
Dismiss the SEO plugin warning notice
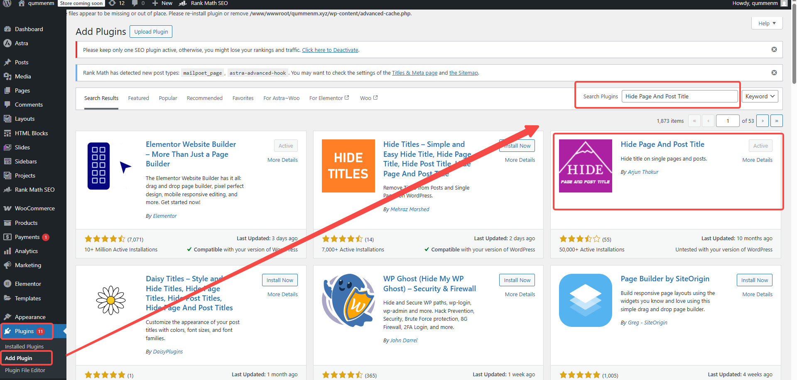774,49
